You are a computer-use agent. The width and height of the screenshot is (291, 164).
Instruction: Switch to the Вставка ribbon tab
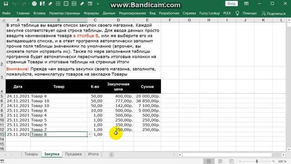pos(40,13)
